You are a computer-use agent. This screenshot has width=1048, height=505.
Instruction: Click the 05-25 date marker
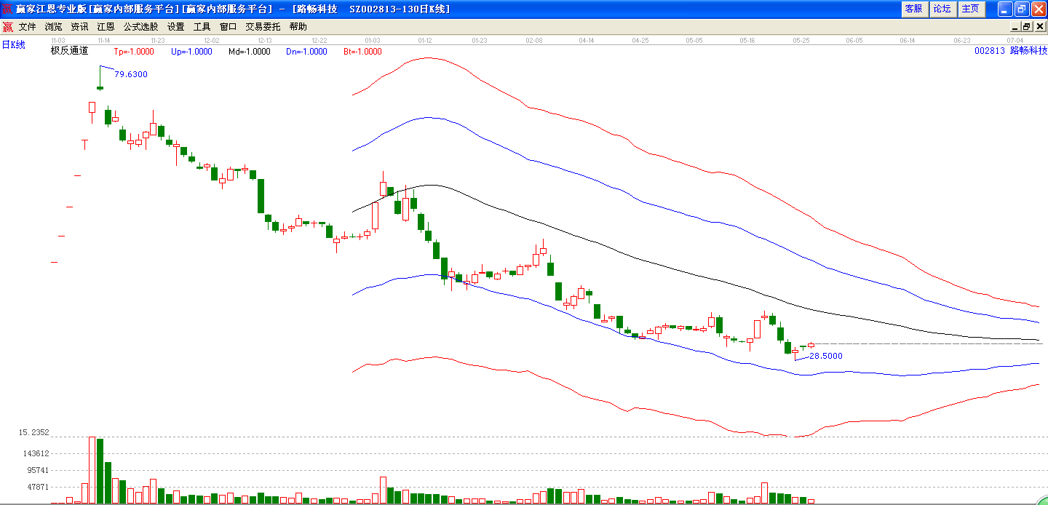click(801, 40)
